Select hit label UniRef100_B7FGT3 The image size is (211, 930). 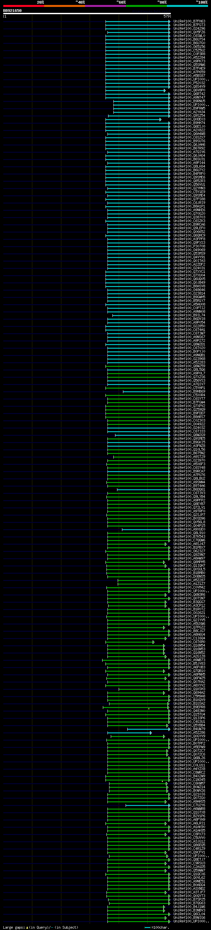[x=189, y=25]
